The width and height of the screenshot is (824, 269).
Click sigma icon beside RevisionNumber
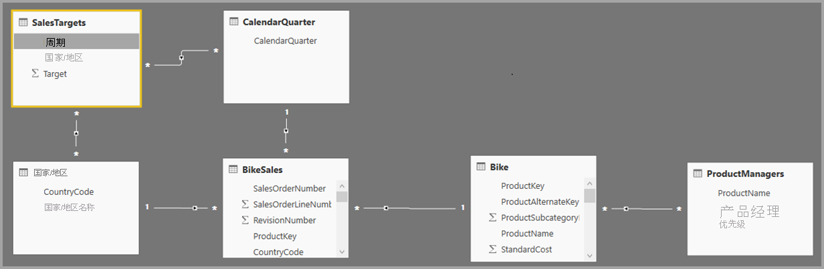click(245, 220)
